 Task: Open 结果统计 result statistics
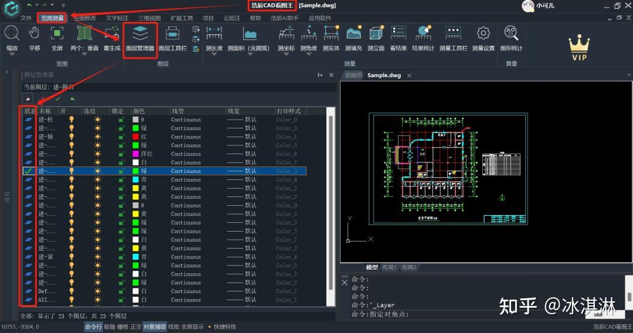[x=423, y=38]
